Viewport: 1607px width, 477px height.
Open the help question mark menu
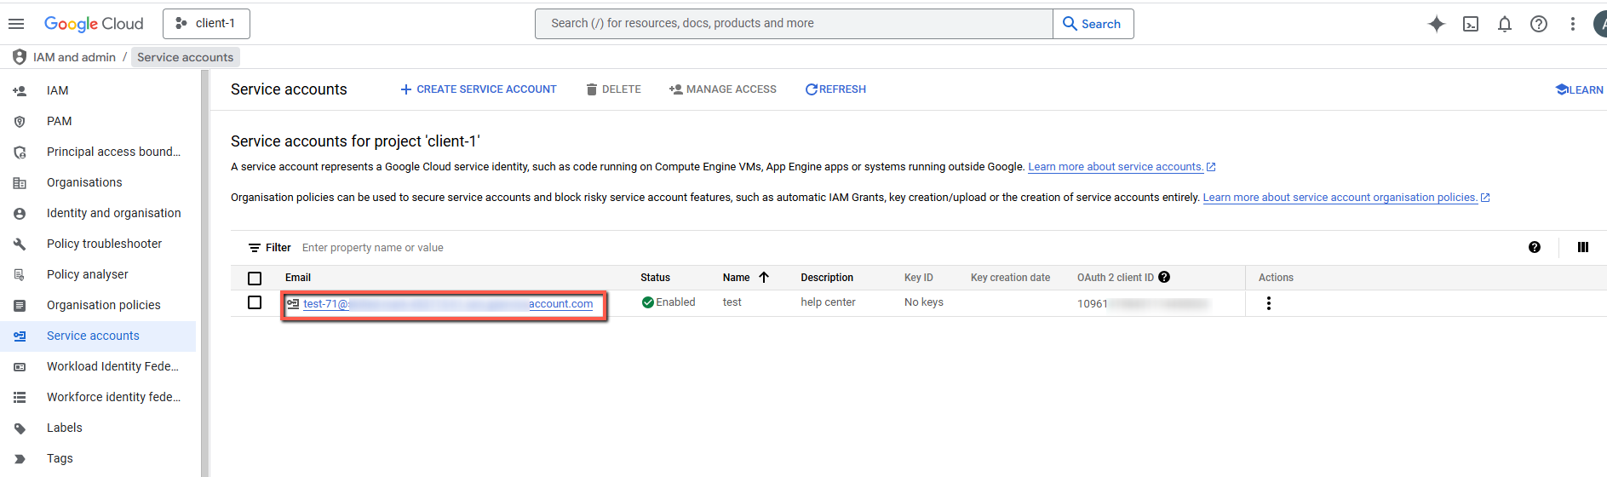click(x=1539, y=24)
